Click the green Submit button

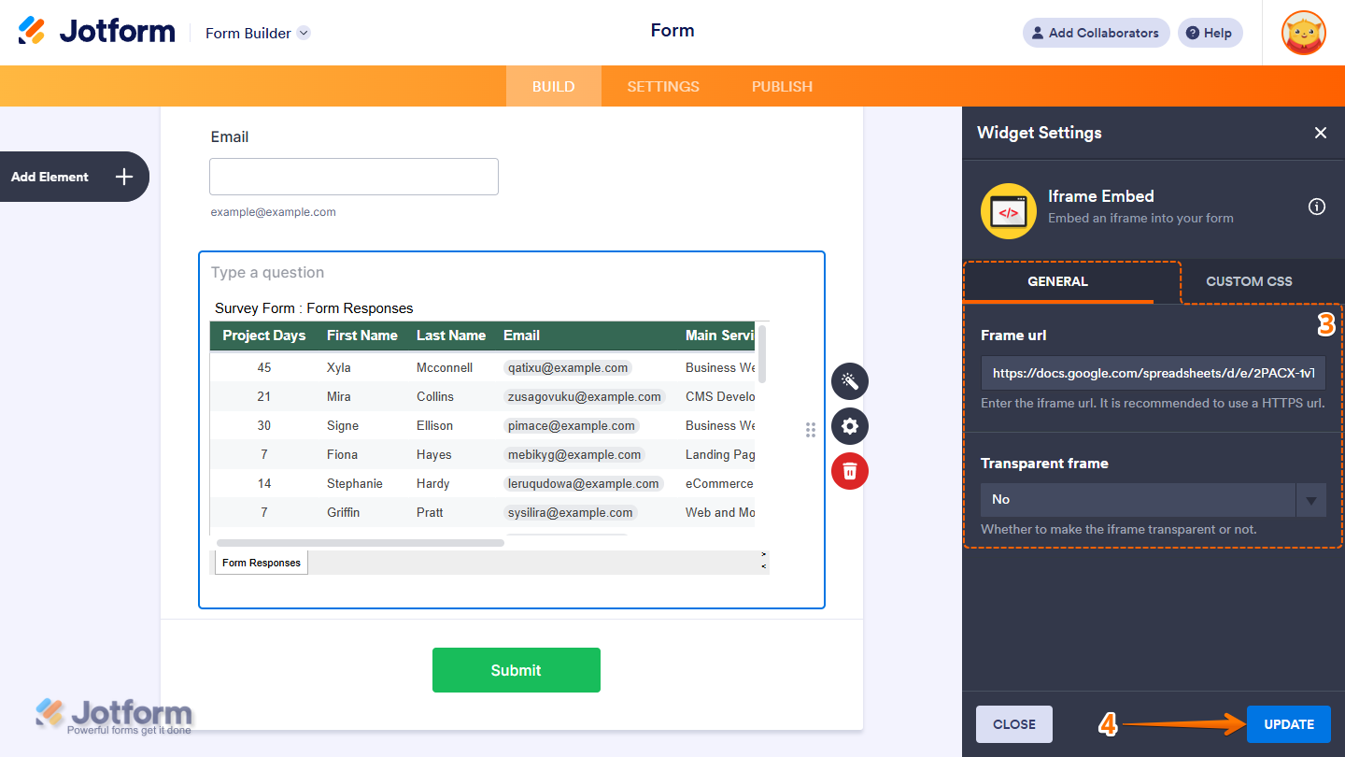coord(517,670)
